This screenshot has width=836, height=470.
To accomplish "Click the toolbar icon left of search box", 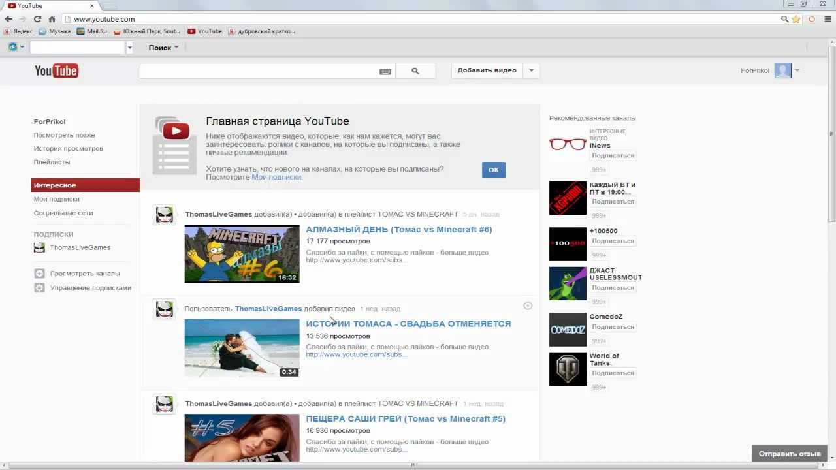I will (13, 47).
